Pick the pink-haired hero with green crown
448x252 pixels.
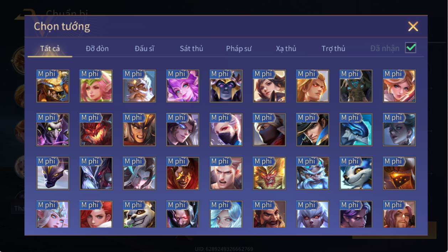point(96,86)
